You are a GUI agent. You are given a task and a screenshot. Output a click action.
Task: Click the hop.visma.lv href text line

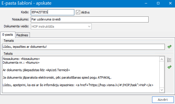click(x=78, y=85)
